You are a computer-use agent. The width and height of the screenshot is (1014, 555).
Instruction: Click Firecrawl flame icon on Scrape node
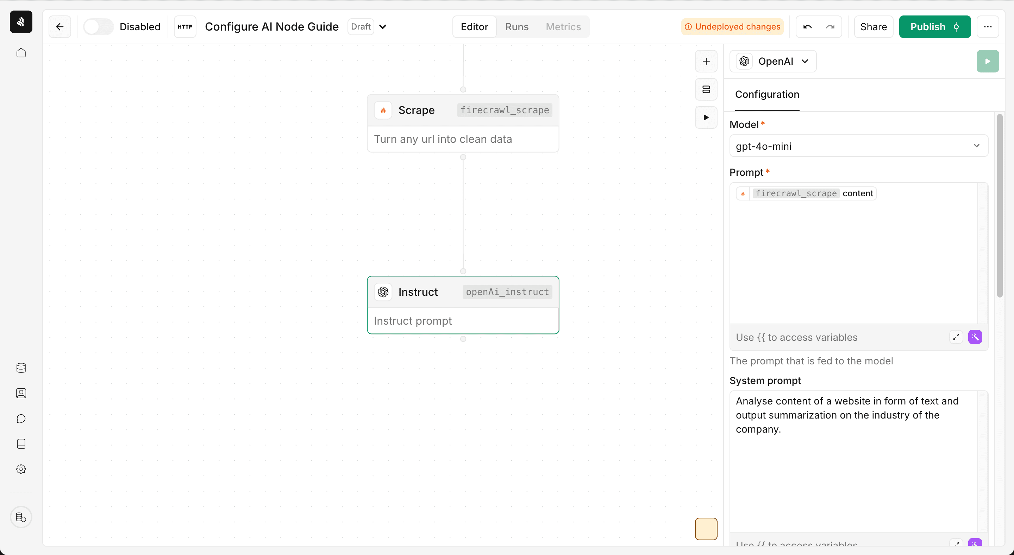point(383,110)
